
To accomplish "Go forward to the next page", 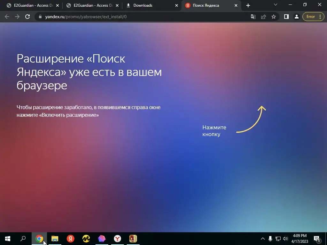I will (x=17, y=17).
